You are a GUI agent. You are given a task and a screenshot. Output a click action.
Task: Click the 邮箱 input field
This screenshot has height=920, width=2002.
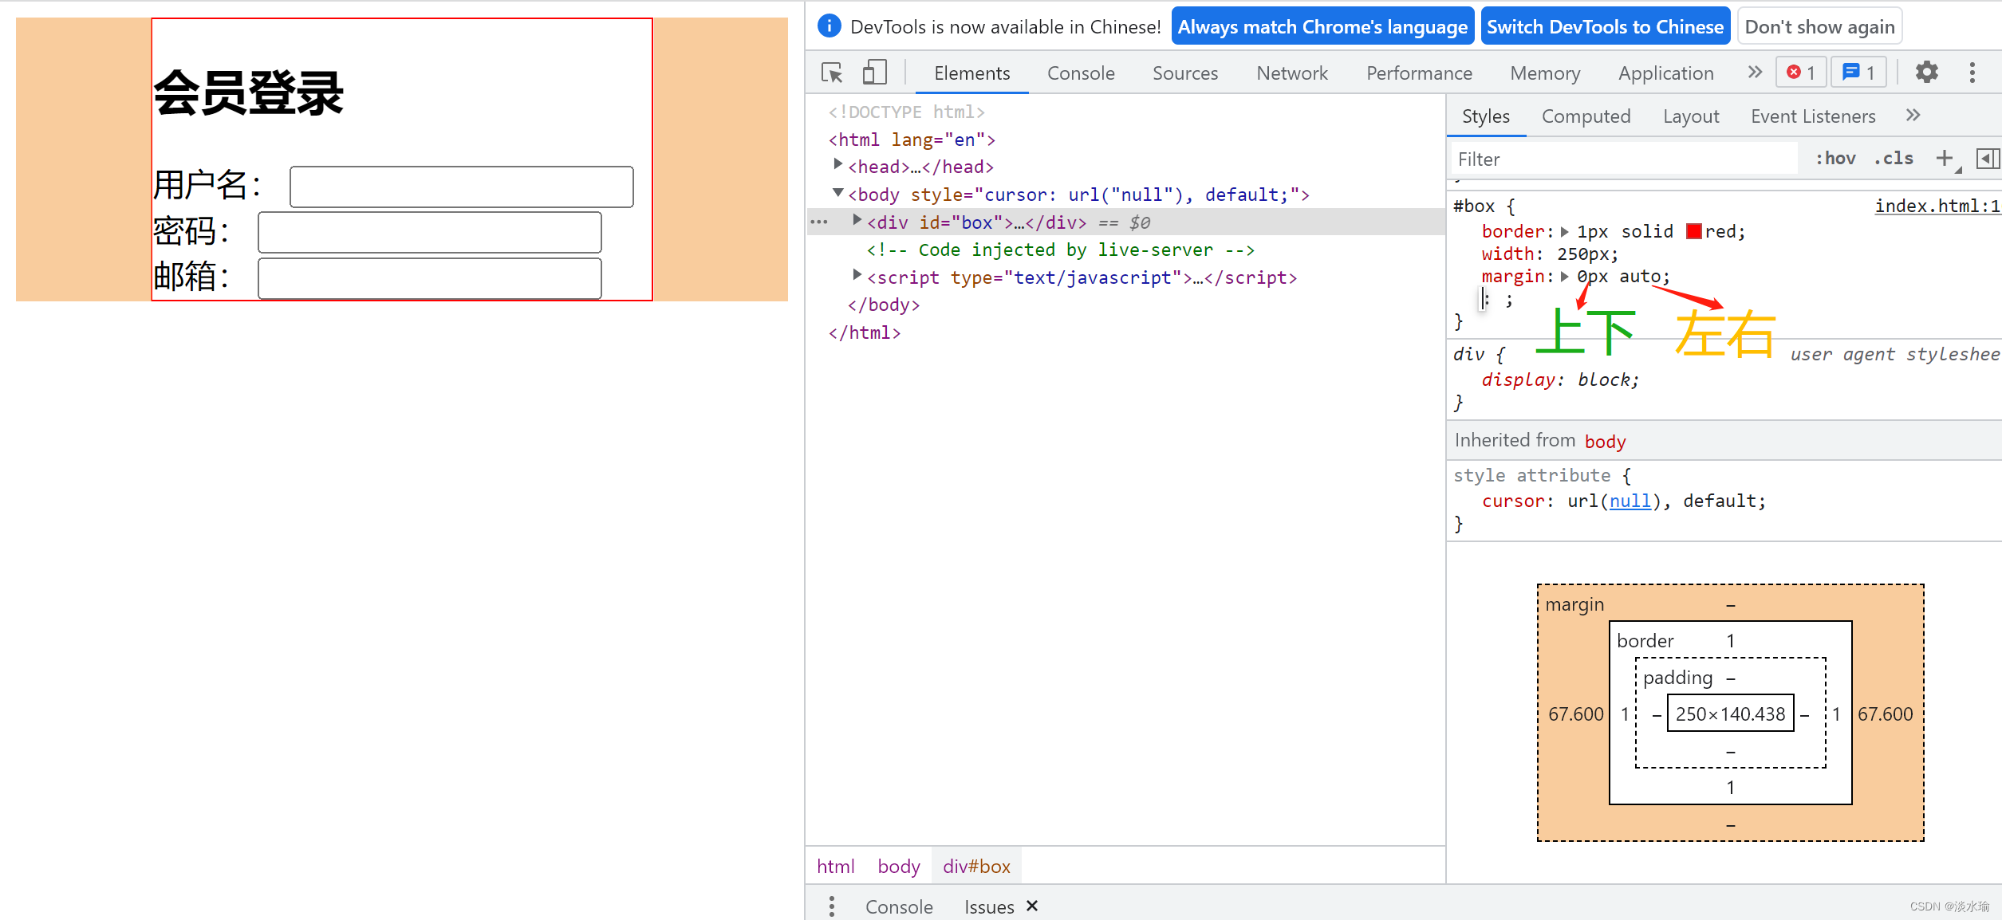click(x=430, y=278)
